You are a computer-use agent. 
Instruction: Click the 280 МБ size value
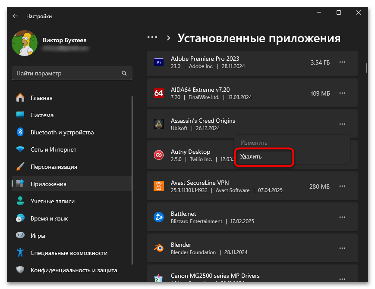point(319,186)
